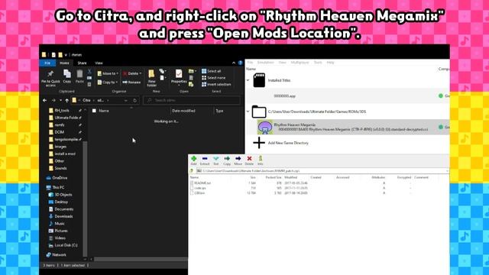Open Downloads under This PC
This screenshot has height=275, width=489.
(63, 216)
